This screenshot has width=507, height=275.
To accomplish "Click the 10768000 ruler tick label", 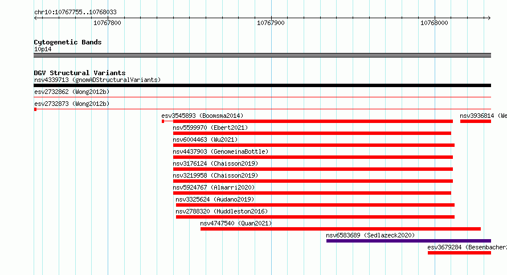I will [434, 23].
